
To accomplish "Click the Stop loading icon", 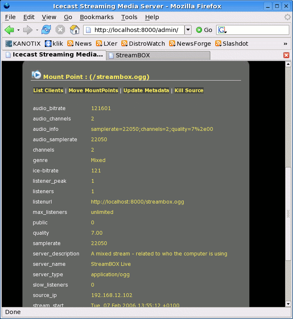I will (x=60, y=30).
